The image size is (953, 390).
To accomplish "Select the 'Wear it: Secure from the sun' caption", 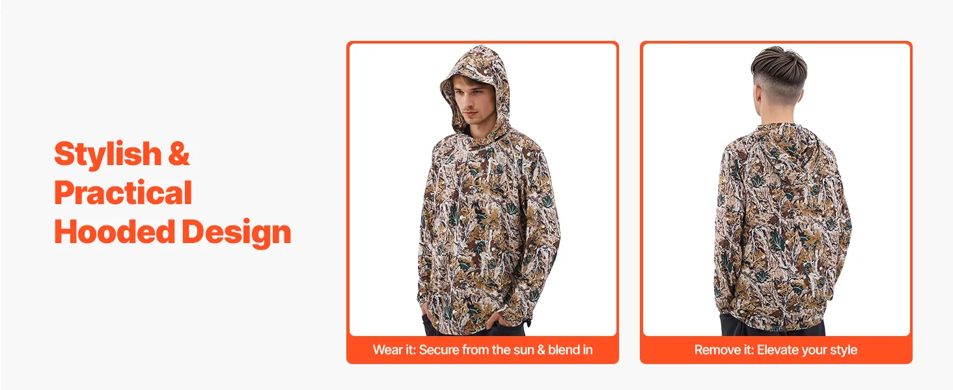I will tap(482, 350).
